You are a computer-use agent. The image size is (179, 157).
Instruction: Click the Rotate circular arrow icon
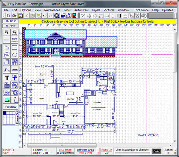click(x=95, y=16)
